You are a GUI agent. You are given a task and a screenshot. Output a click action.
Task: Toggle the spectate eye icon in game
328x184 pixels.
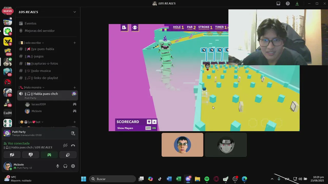pos(135,28)
